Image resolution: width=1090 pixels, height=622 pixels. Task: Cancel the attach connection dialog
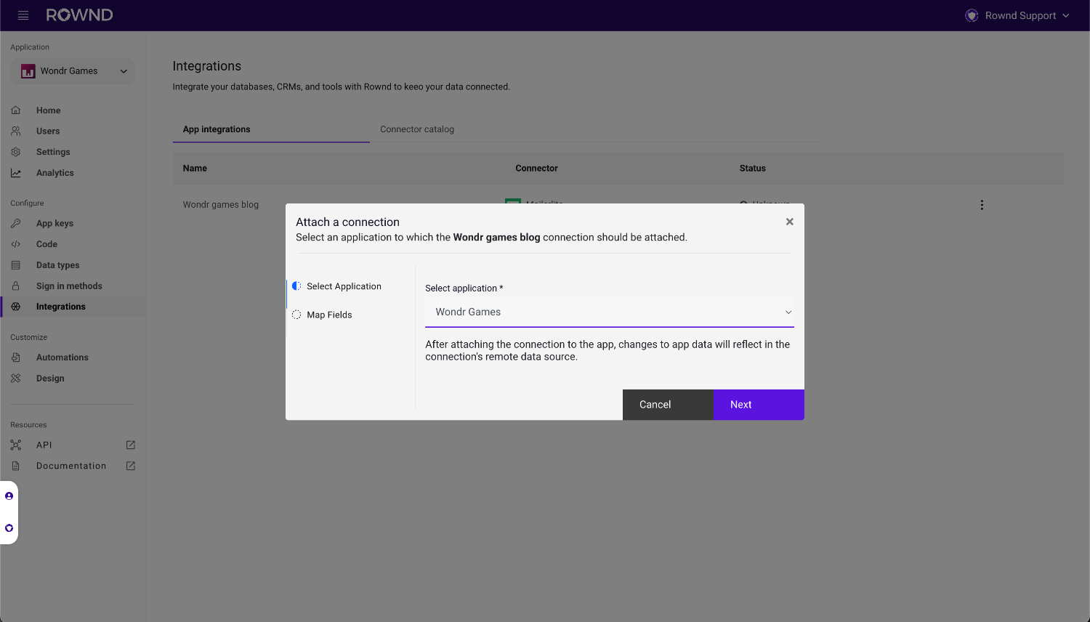pyautogui.click(x=668, y=405)
